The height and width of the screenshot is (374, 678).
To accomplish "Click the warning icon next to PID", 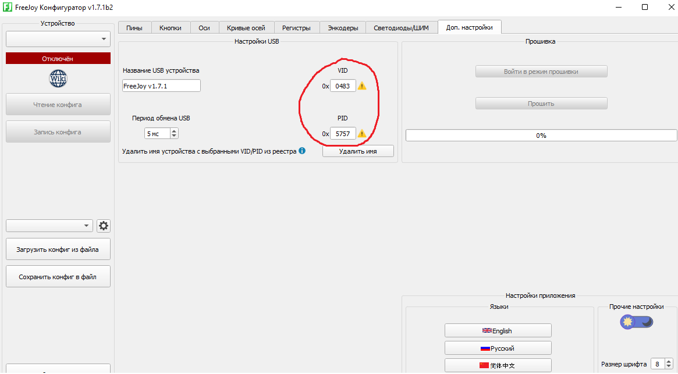I will pyautogui.click(x=362, y=134).
